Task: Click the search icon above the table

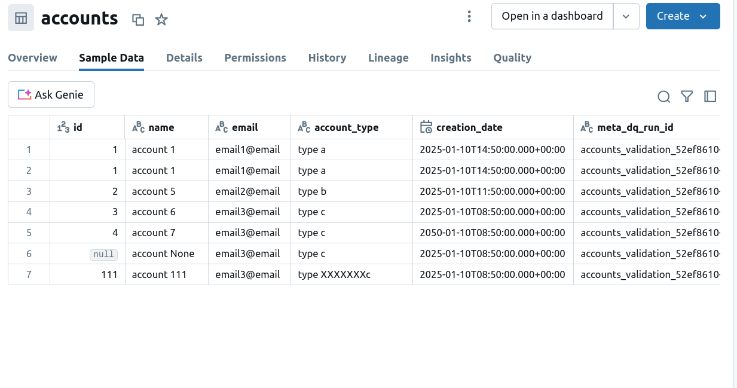Action: (663, 97)
